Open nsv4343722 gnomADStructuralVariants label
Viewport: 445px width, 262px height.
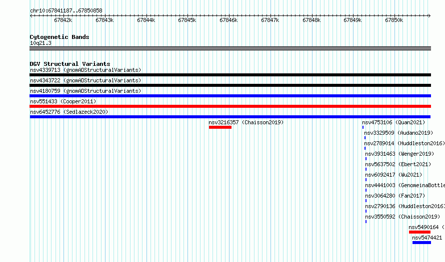(x=85, y=80)
